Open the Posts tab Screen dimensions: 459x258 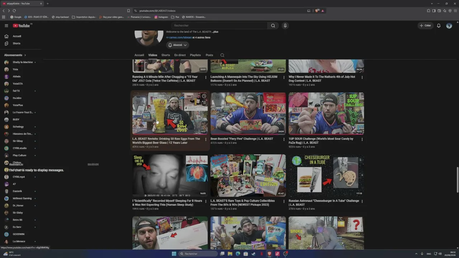(209, 55)
